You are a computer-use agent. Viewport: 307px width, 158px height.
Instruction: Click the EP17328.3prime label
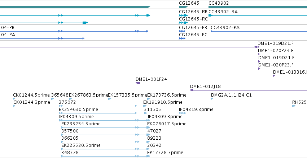tap(165, 153)
